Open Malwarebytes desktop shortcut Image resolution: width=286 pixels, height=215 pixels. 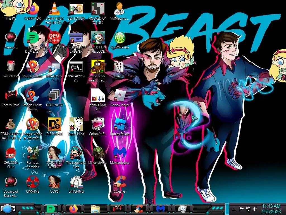[x=120, y=156]
